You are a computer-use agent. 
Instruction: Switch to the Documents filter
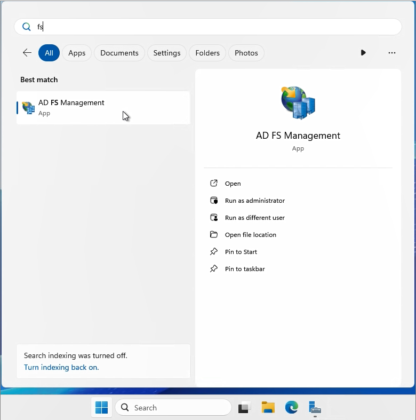(x=119, y=53)
